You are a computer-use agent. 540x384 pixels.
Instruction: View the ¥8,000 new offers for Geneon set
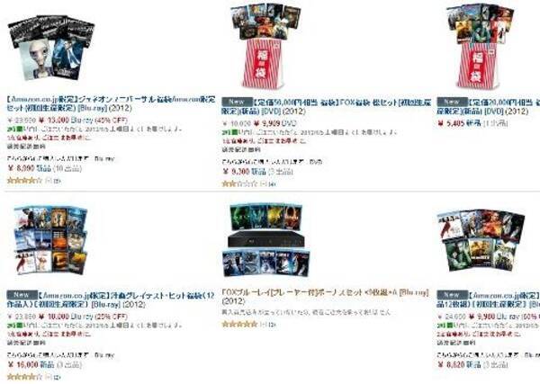coord(44,168)
